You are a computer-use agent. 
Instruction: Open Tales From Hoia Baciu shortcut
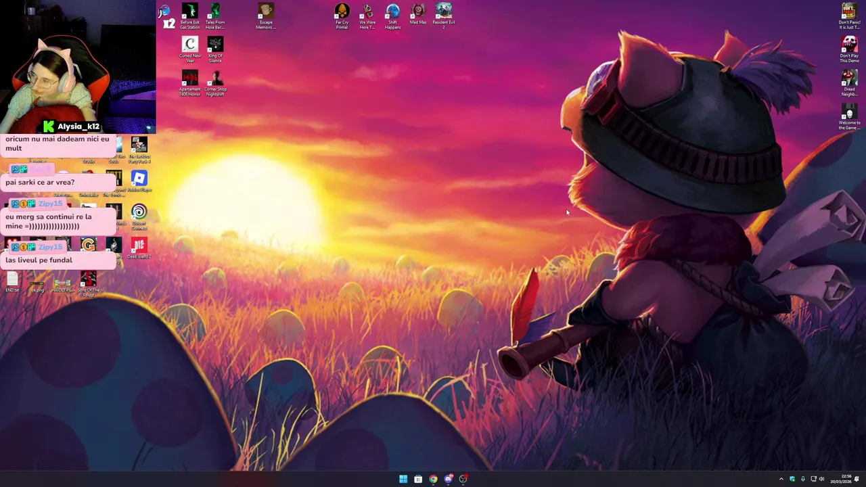tap(215, 16)
